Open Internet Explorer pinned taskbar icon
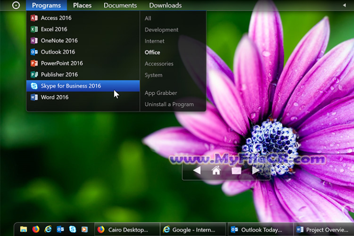Image resolution: width=354 pixels, height=236 pixels. point(48,229)
